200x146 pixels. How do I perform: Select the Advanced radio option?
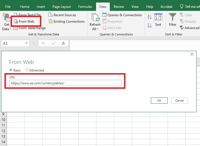click(x=27, y=70)
